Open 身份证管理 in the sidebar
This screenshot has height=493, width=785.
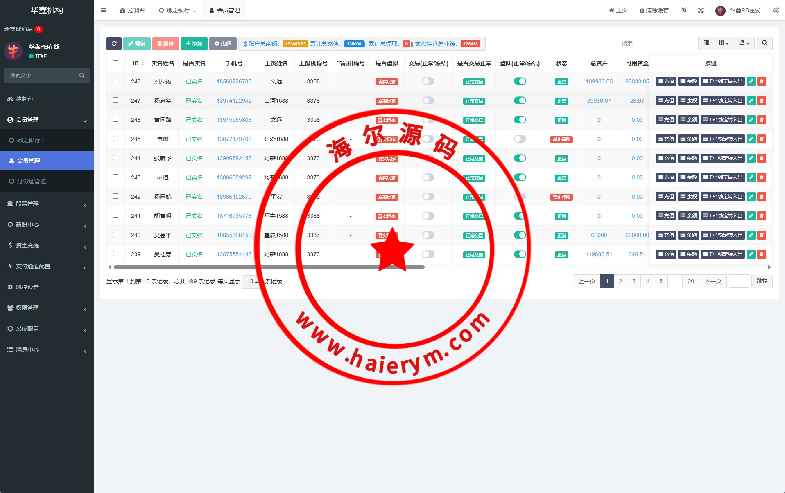(x=31, y=181)
